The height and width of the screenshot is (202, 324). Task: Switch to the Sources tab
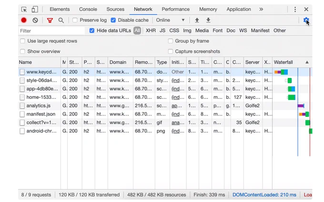tap(115, 10)
